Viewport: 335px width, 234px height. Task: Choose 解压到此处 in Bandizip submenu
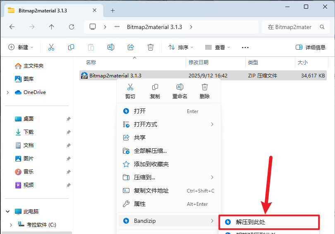tap(269, 222)
